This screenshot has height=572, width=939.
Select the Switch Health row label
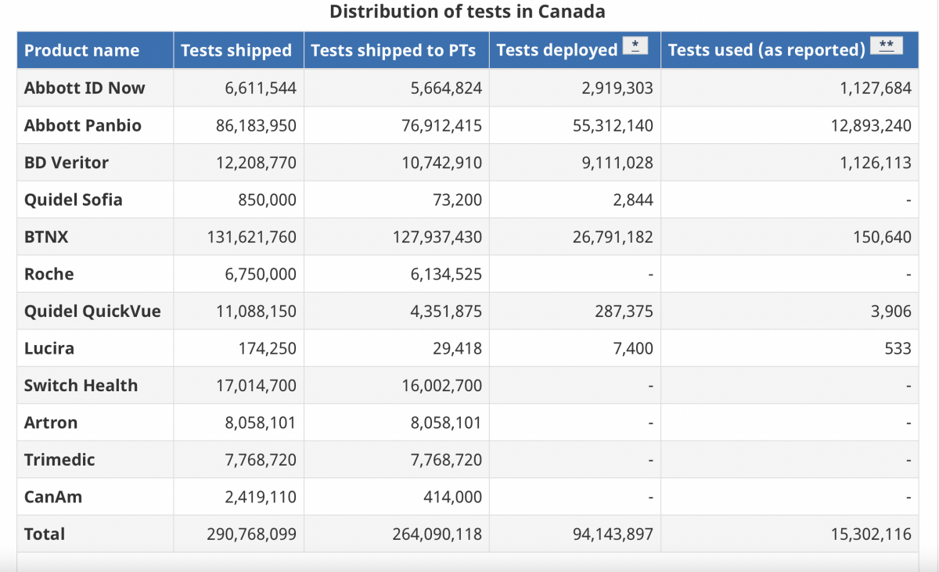(x=81, y=386)
